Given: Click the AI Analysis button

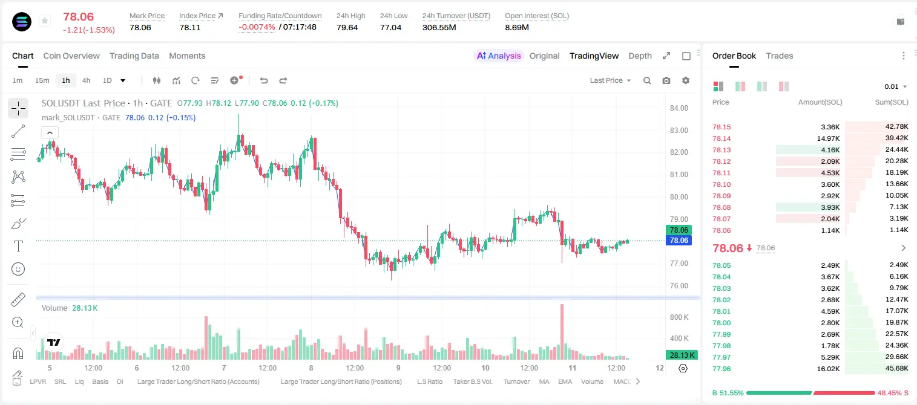Looking at the screenshot, I should pyautogui.click(x=499, y=56).
